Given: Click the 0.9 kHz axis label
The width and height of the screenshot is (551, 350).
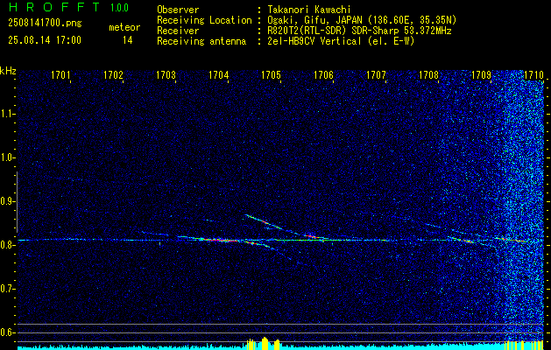Looking at the screenshot, I should [6, 201].
